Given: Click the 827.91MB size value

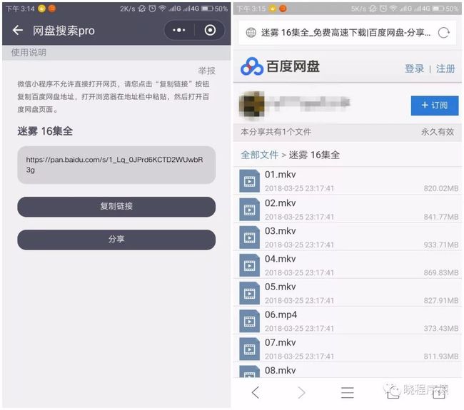Looking at the screenshot, I should pyautogui.click(x=441, y=301).
